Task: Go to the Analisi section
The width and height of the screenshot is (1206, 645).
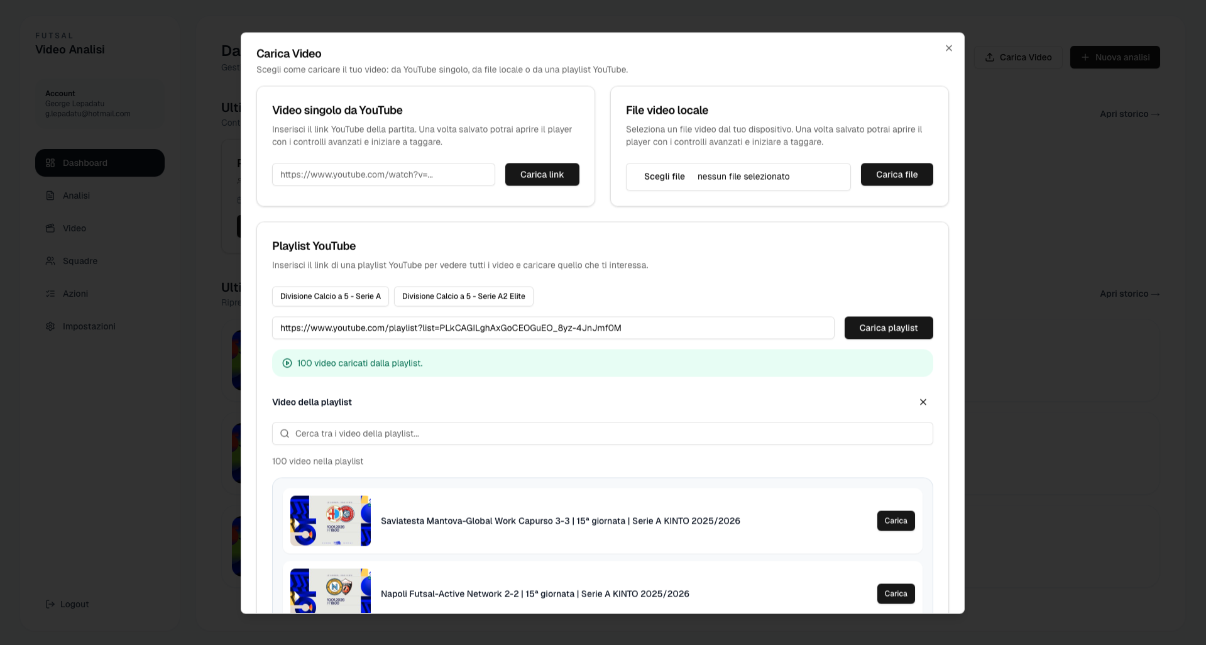Action: [100, 196]
